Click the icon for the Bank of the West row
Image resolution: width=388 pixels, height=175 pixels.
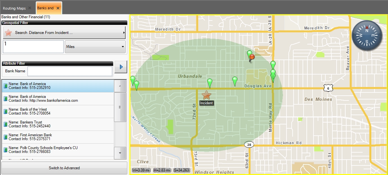[5, 111]
